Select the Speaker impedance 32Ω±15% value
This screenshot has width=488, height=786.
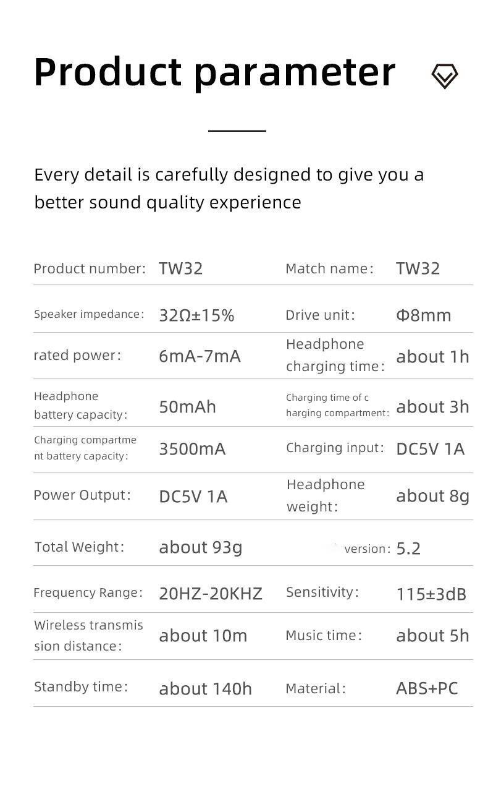[196, 315]
